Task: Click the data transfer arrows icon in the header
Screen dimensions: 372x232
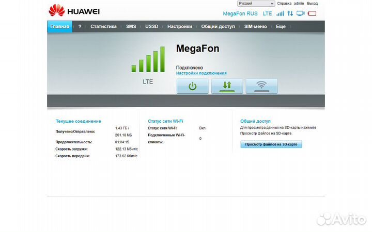Action: pos(290,13)
